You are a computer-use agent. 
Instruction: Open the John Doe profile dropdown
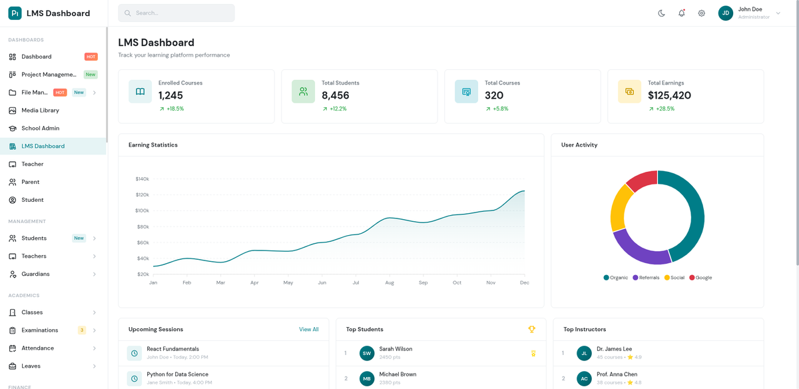[746, 13]
